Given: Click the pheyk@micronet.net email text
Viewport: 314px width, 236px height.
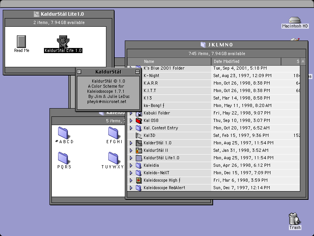Looking at the screenshot, I should pyautogui.click(x=107, y=102).
